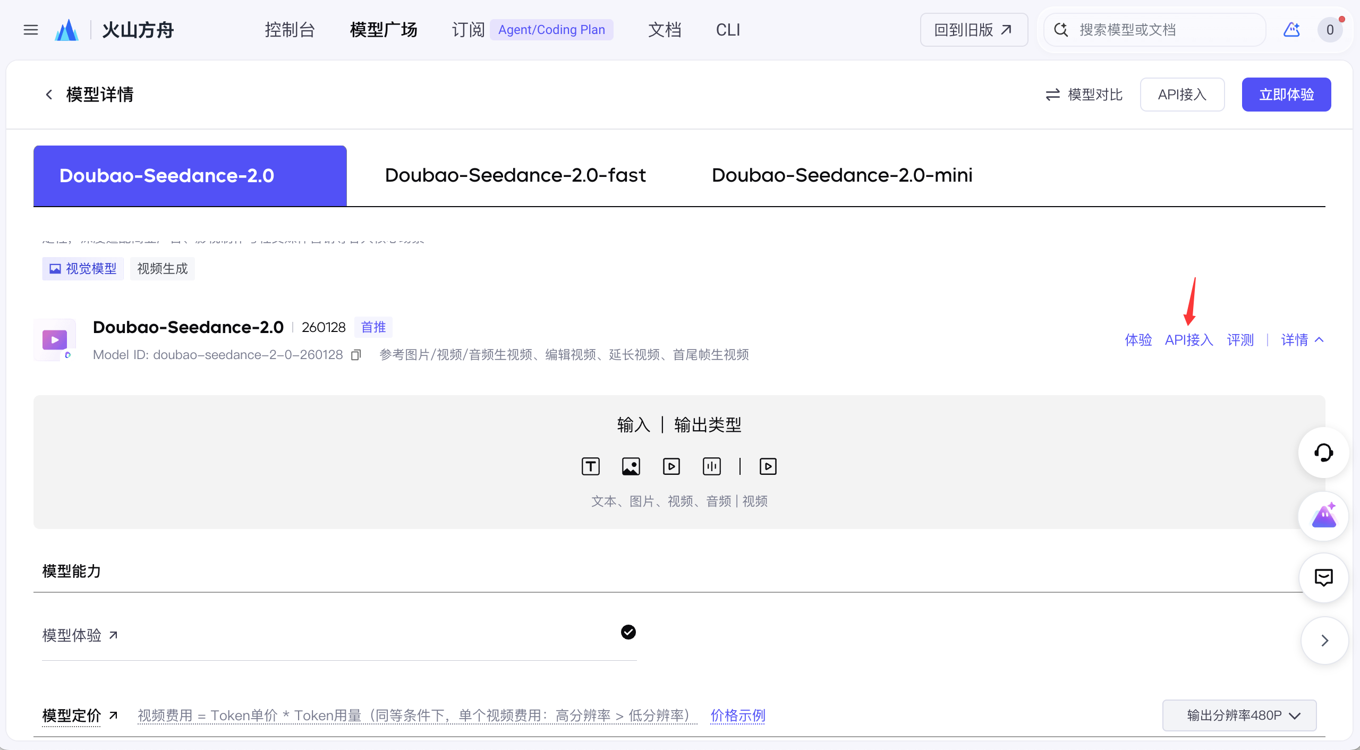The width and height of the screenshot is (1360, 750).
Task: Click the 回到旧版 button
Action: (x=974, y=30)
